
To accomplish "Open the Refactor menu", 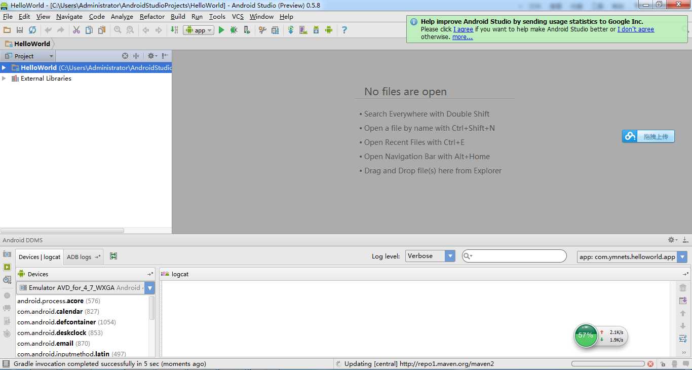I will pos(152,17).
